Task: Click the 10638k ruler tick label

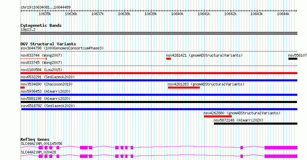Action: tap(124, 14)
